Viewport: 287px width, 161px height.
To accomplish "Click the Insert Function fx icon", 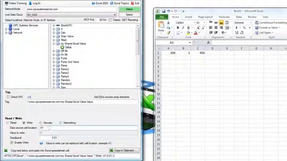I will [x=208, y=42].
